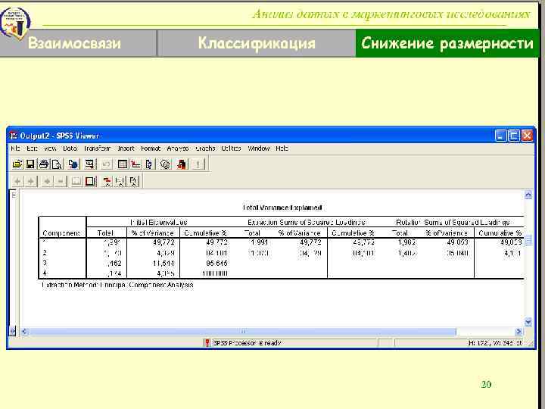
Task: Click the horizontal scrollbar thumb
Action: (243, 332)
